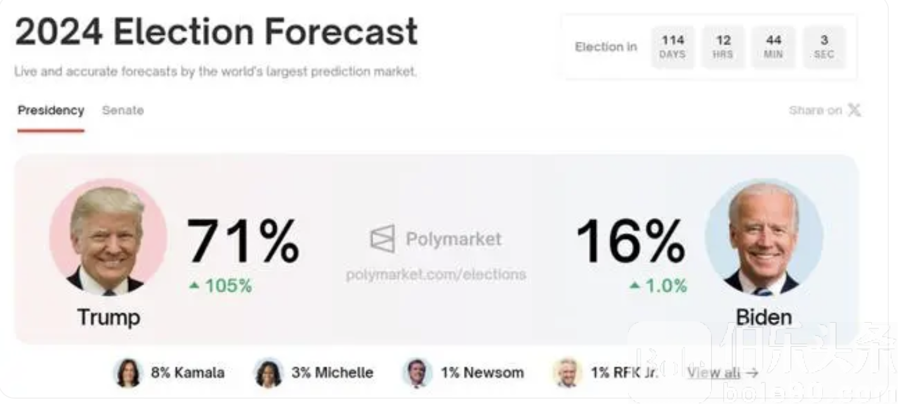
Task: Click Biden's circular portrait
Action: [764, 238]
